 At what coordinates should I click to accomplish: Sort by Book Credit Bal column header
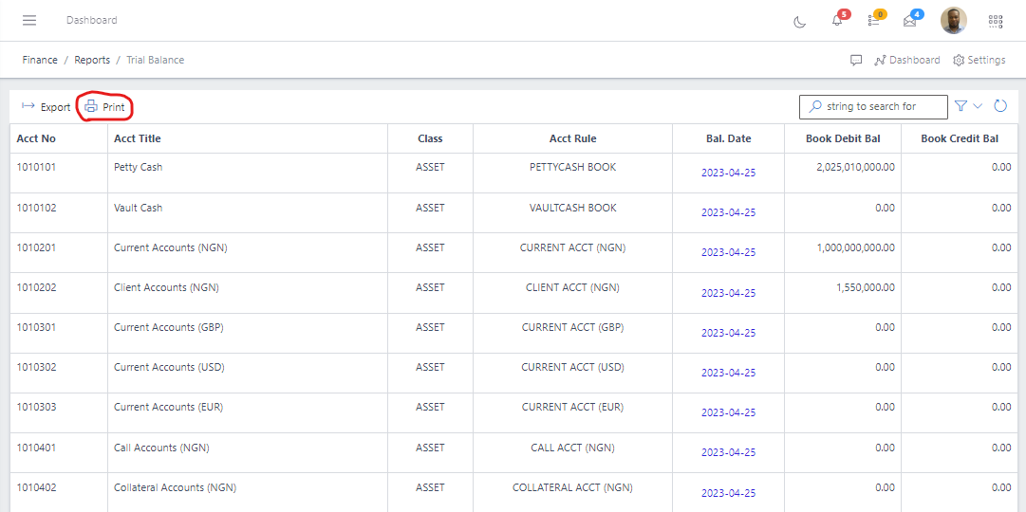[x=960, y=138]
